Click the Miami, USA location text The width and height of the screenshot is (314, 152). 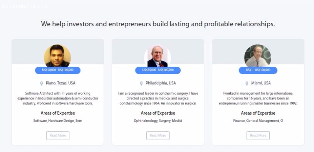point(261,83)
